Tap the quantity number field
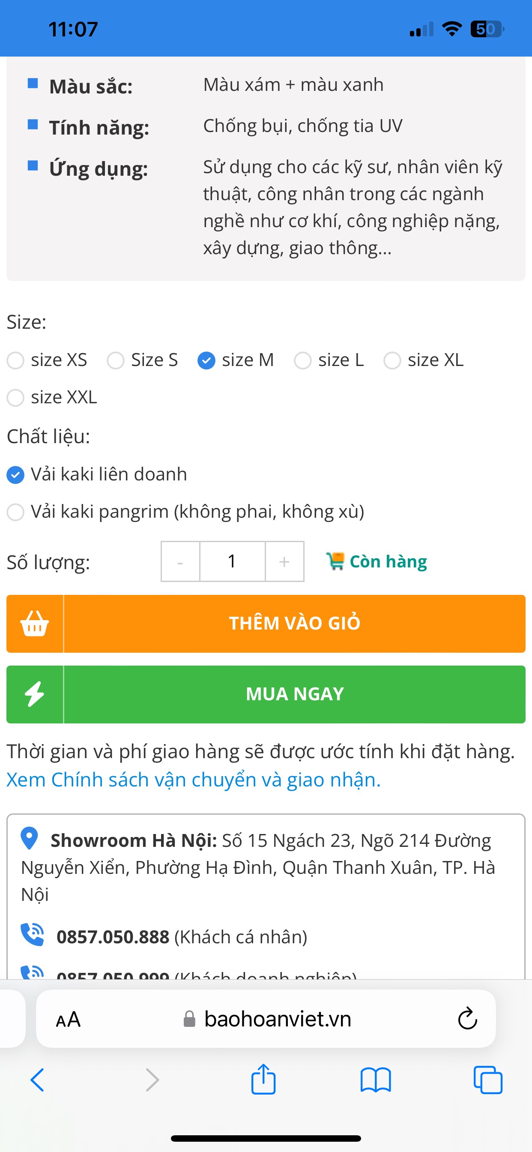 pos(232,562)
